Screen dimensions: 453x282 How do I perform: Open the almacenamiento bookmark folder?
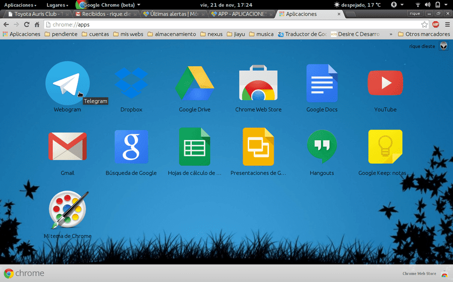coord(172,34)
